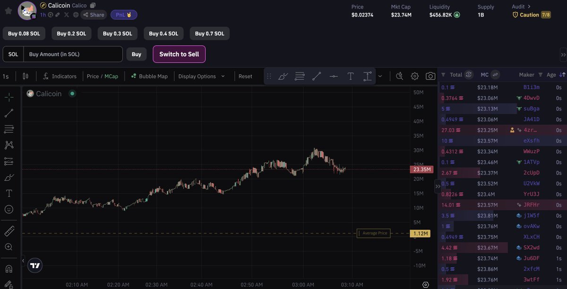Expand the drawing toolbar chevron
Screen dimensions: 567x289
[380, 76]
